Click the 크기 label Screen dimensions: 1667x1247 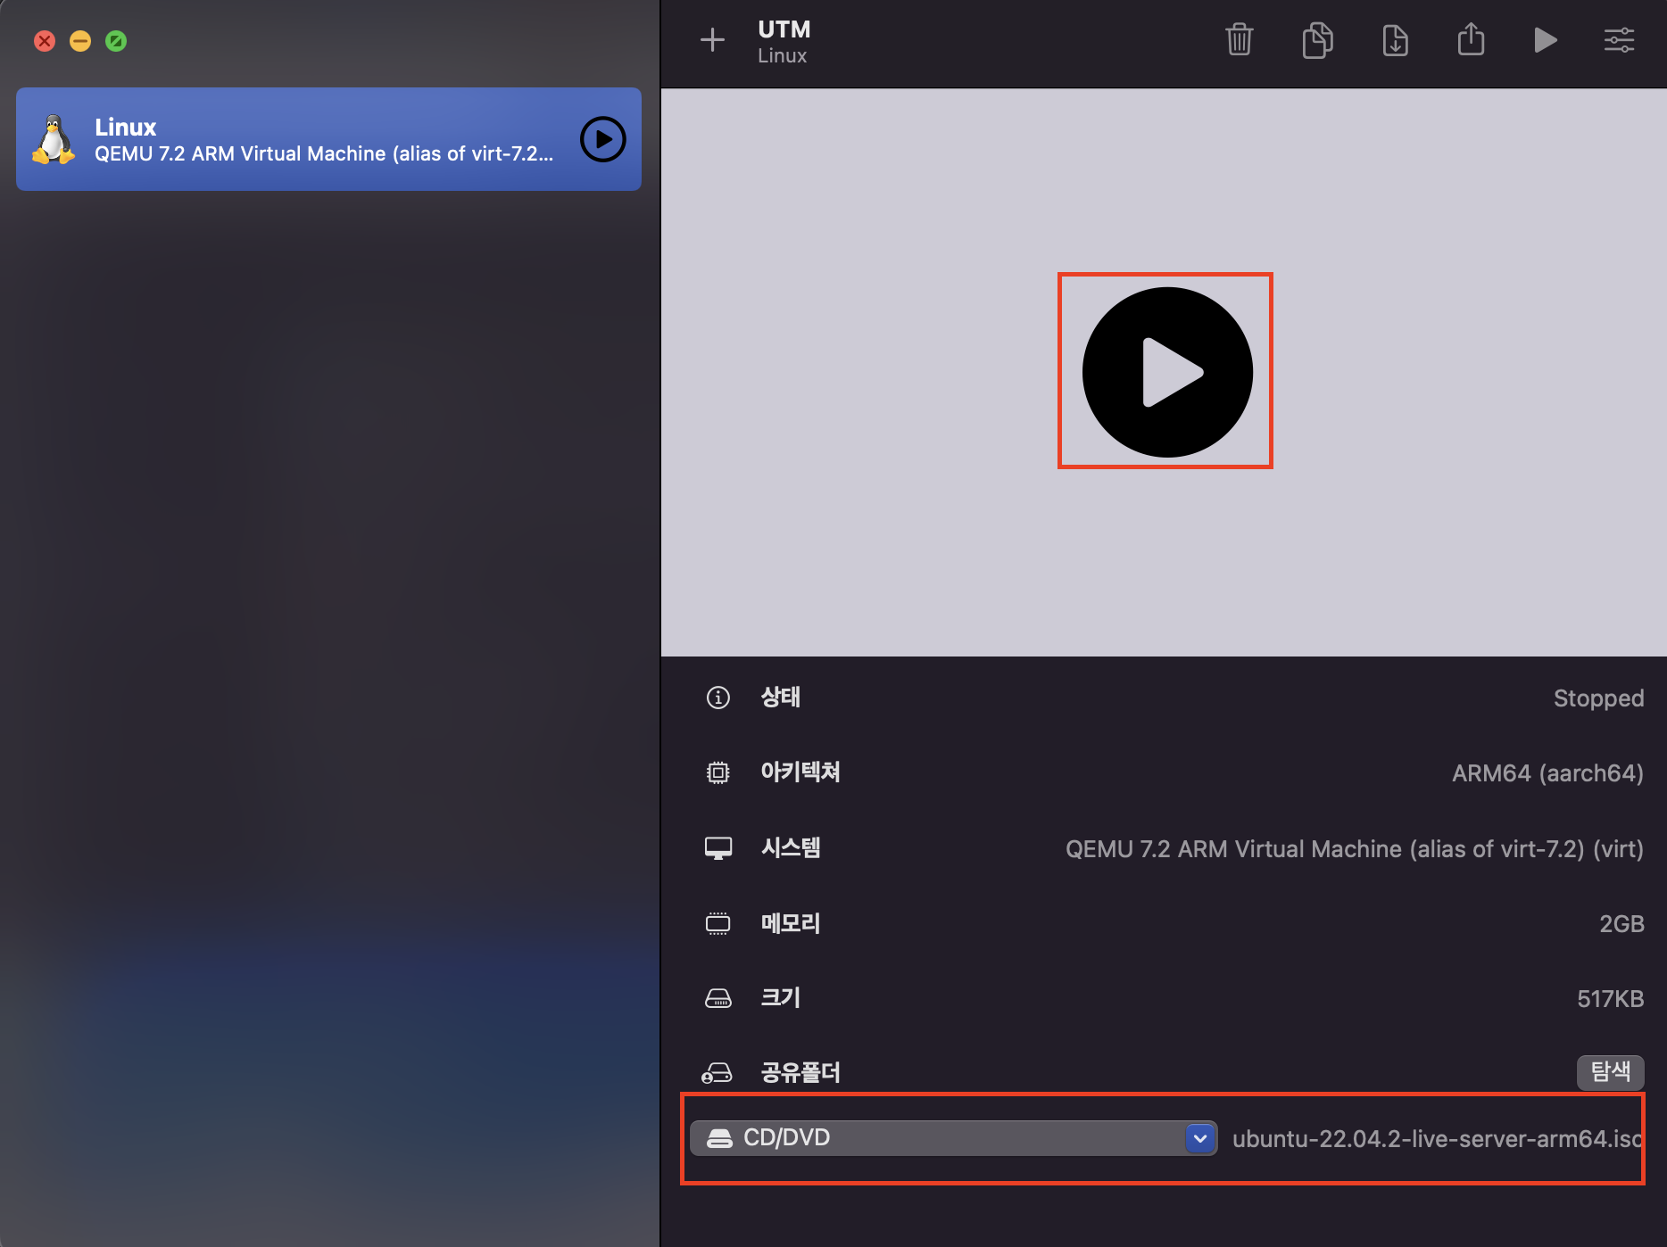pos(780,997)
